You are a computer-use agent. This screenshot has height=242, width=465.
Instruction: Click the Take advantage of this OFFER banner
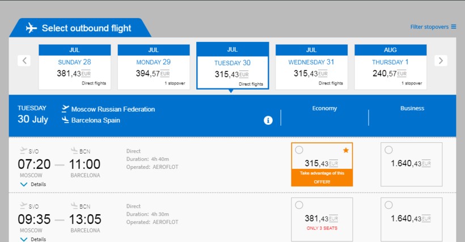pyautogui.click(x=322, y=177)
